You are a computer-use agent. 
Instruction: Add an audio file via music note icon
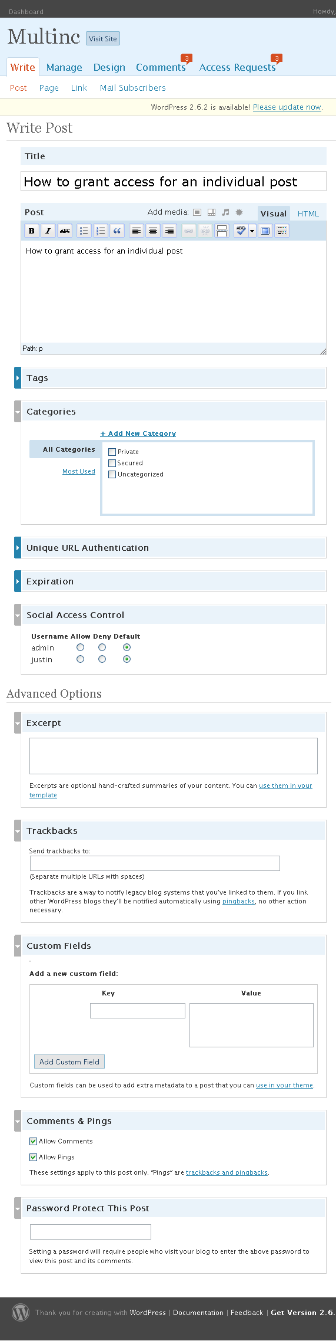pos(225,212)
